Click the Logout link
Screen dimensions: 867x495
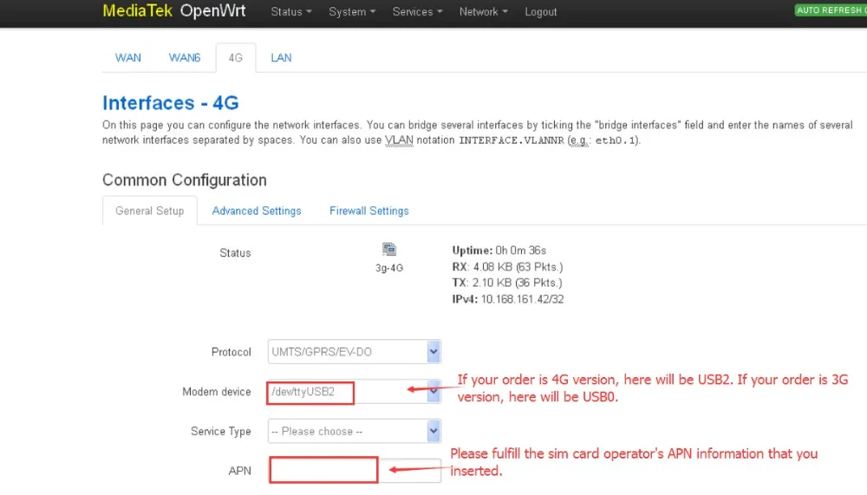(x=540, y=11)
